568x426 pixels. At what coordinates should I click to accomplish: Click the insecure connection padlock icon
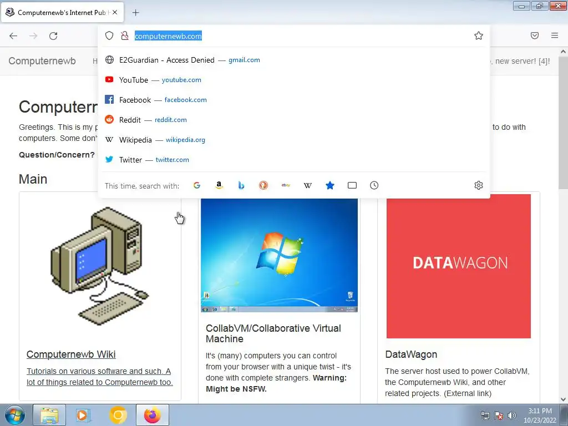coord(125,35)
